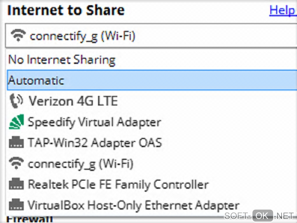This screenshot has width=297, height=223.
Task: Choose the TAP-Win32 Adapter OAS text label
Action: (95, 143)
